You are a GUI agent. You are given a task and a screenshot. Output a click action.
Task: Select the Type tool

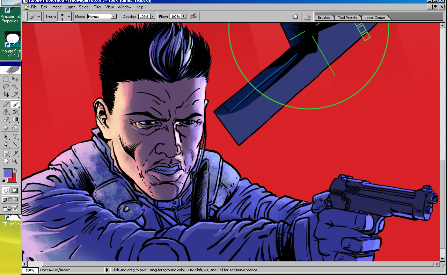click(15, 137)
